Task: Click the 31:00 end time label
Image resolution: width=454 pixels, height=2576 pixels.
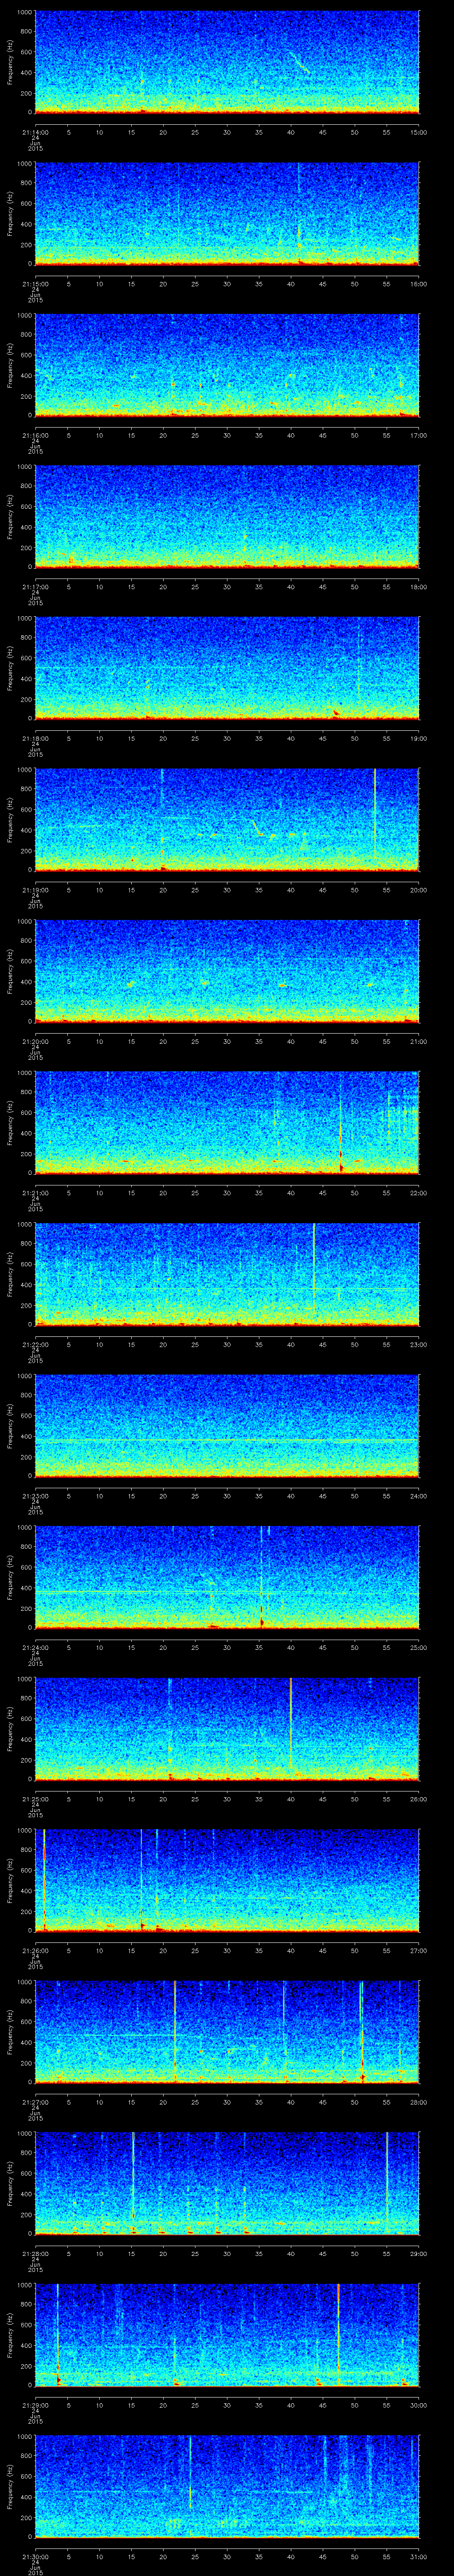Action: [418, 2556]
